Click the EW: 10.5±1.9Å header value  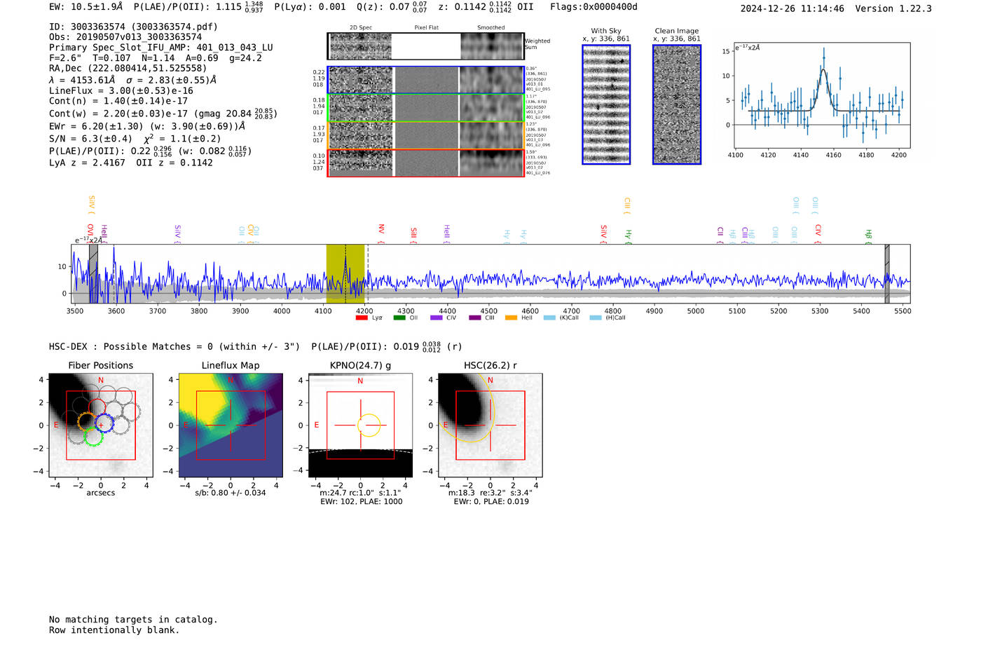pyautogui.click(x=85, y=7)
